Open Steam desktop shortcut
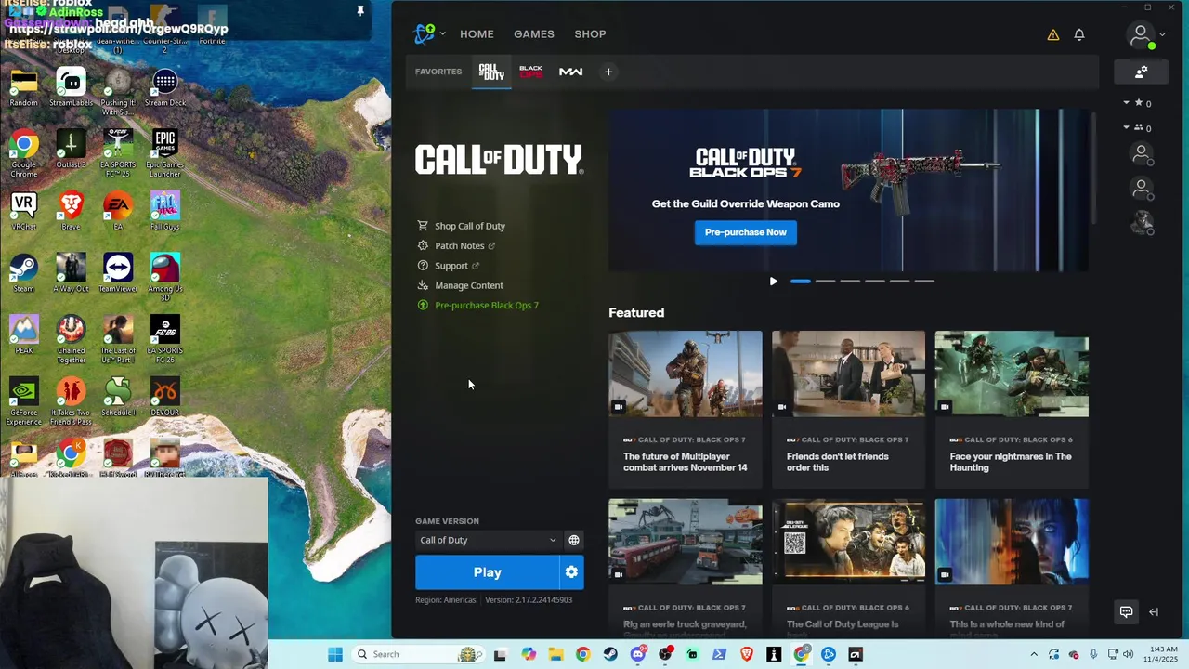1189x669 pixels. tap(24, 272)
